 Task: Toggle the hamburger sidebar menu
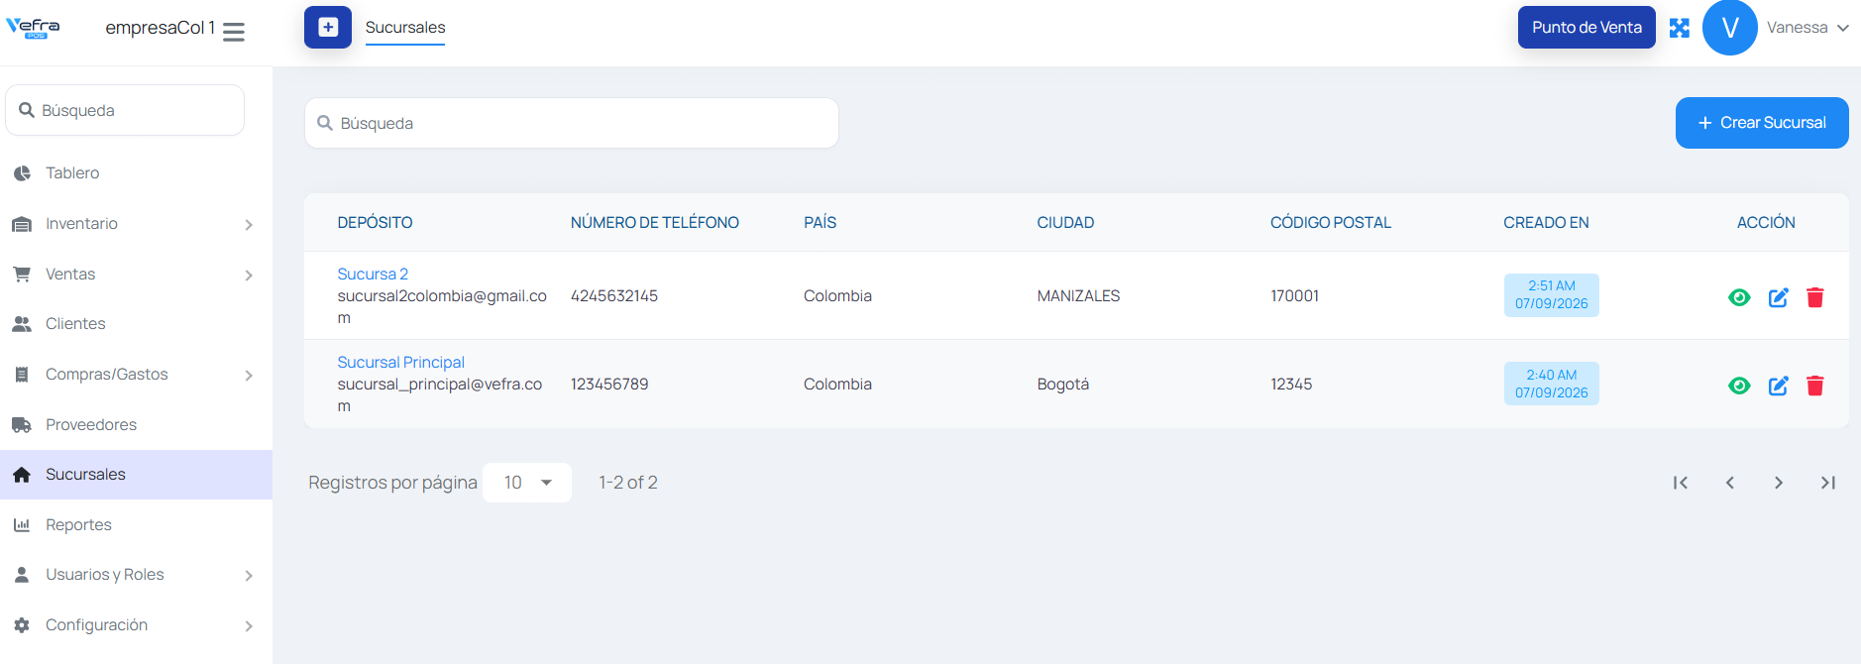pyautogui.click(x=234, y=32)
